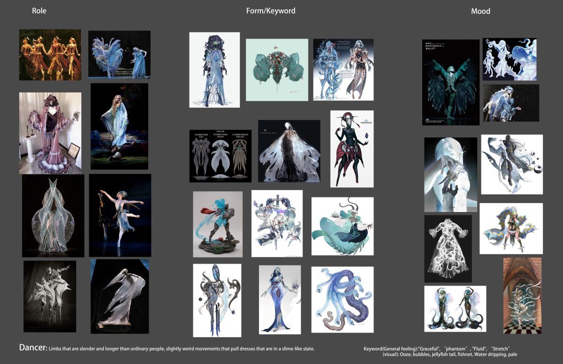Image resolution: width=563 pixels, height=364 pixels.
Task: Open the black-and-white three pointed figures photo
Action: coord(50,296)
